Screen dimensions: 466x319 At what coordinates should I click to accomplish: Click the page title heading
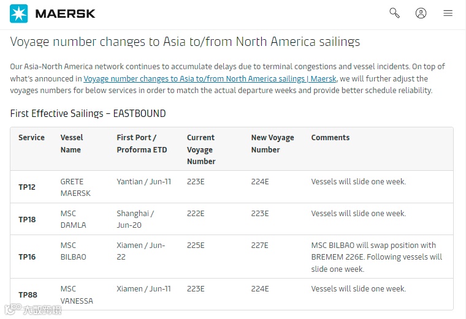point(185,42)
